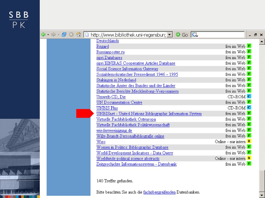Open the Russianposter.ru link
The height and width of the screenshot is (198, 265).
pyautogui.click(x=111, y=52)
